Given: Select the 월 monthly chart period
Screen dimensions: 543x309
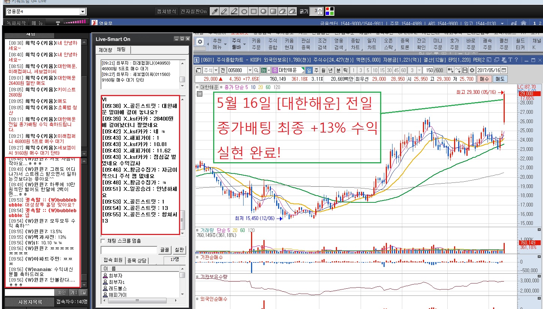Looking at the screenshot, I should 323,70.
